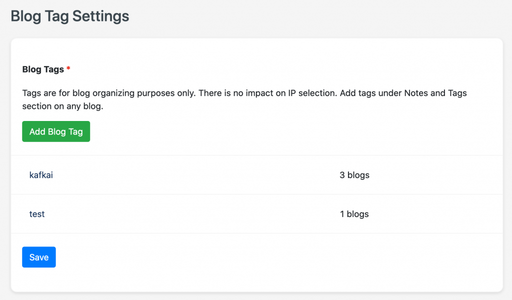This screenshot has height=300, width=512.
Task: Click the Blog Tag Settings page heading
Action: click(x=70, y=16)
